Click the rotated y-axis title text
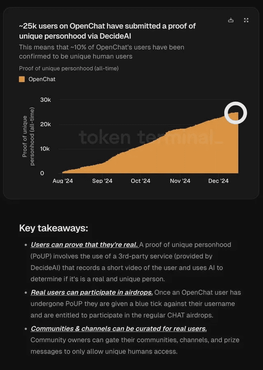 coord(28,136)
